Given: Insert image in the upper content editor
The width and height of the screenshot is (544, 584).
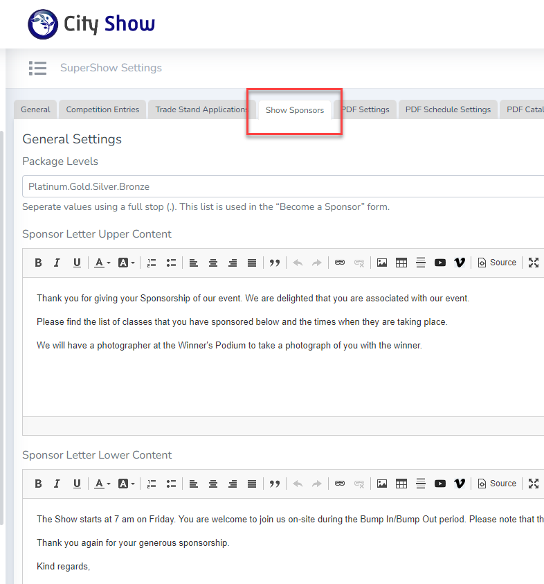Looking at the screenshot, I should (382, 263).
